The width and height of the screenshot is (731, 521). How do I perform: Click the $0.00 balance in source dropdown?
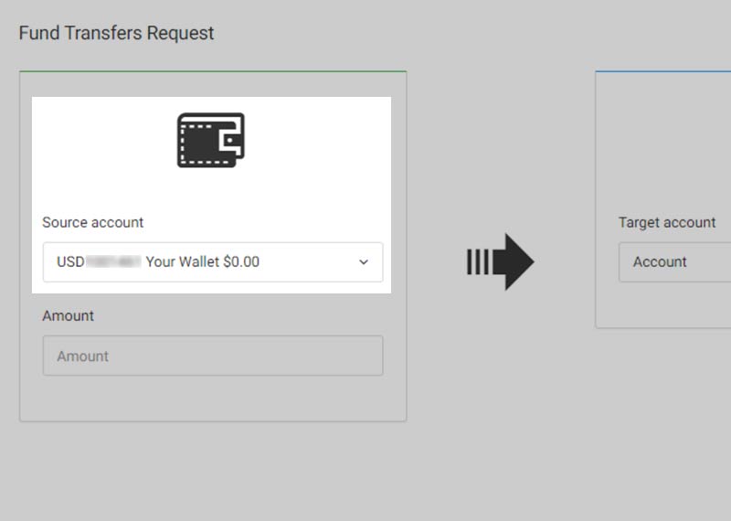[x=241, y=262]
